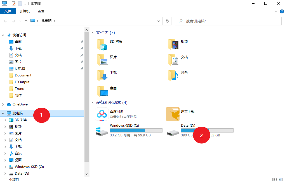Viewport: 285px width, 183px height.
Task: Click the Data (D:) usage bar
Action: point(207,130)
